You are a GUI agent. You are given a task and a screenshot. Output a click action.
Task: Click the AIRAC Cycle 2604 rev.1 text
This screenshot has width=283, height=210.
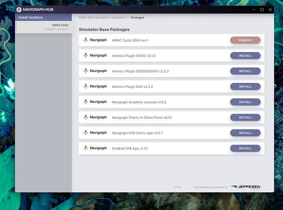pyautogui.click(x=130, y=40)
